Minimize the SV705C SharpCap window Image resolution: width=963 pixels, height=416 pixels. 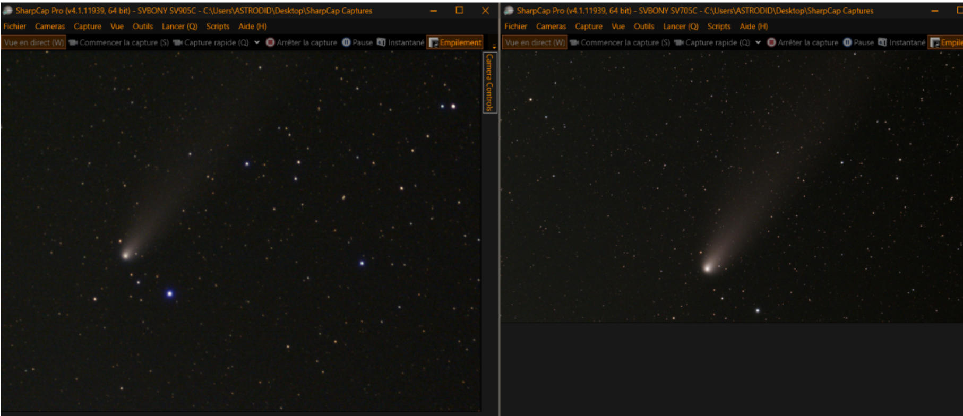pos(935,10)
